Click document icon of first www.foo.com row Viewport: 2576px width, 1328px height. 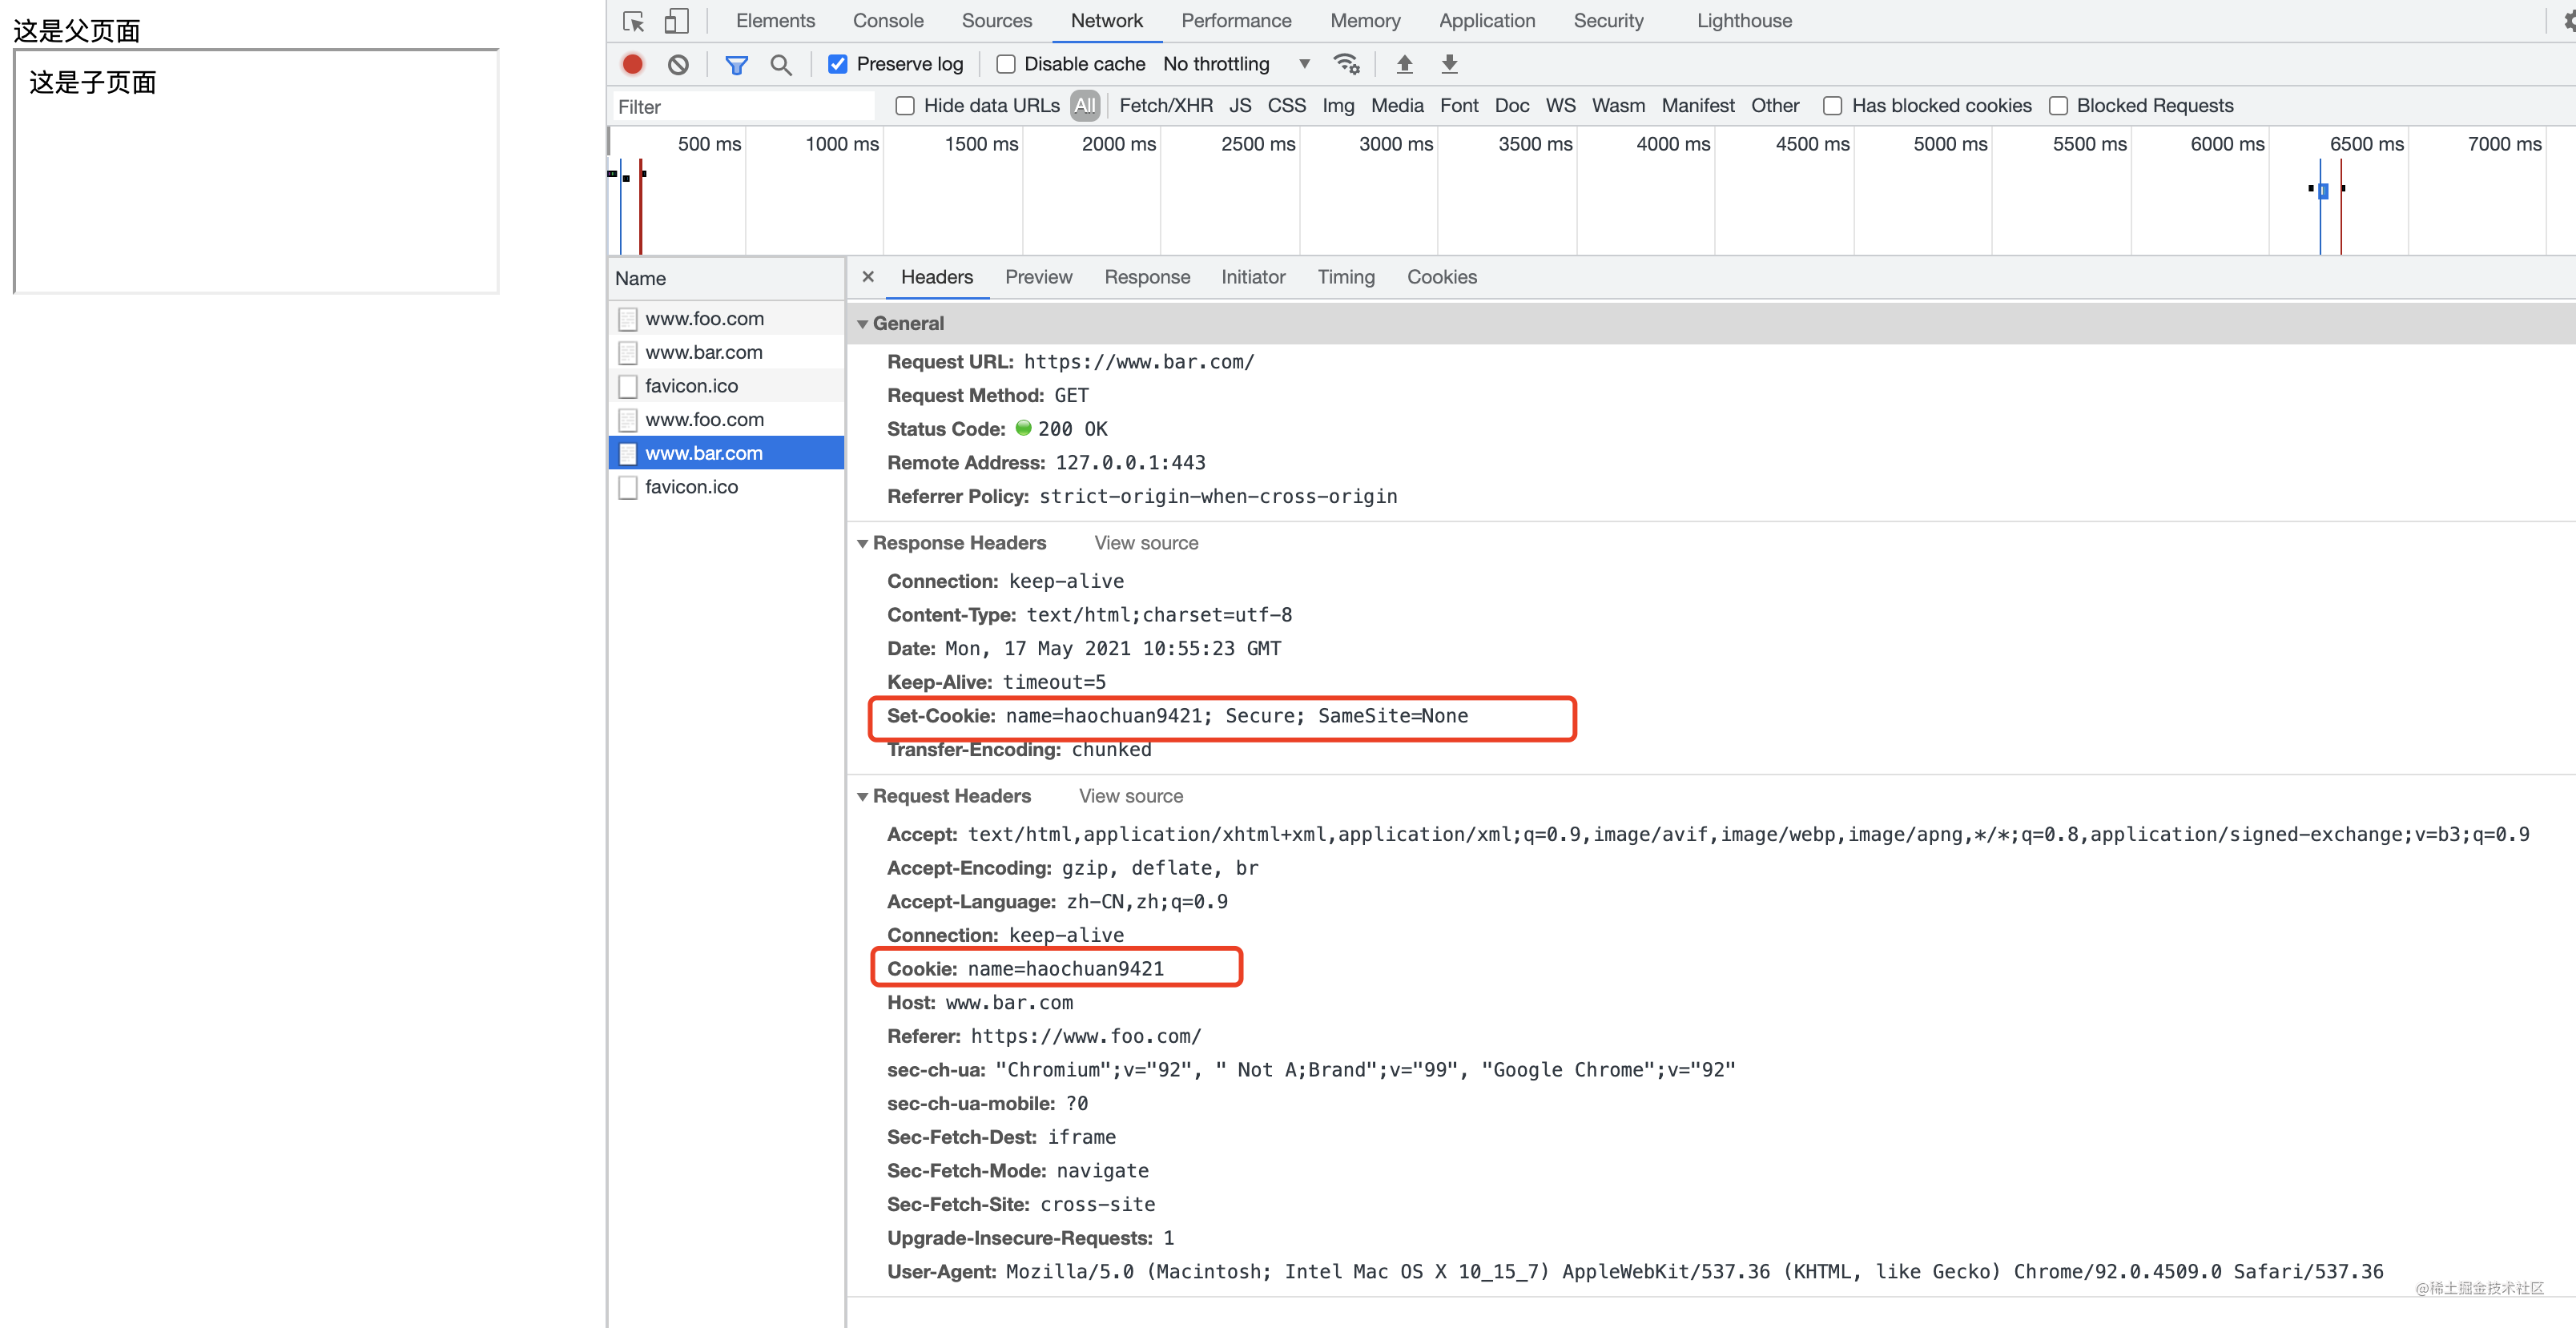(628, 319)
